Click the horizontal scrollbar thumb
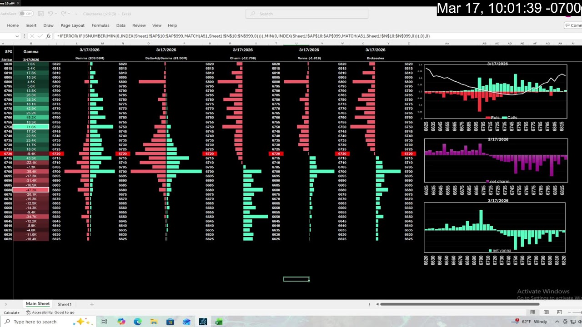The height and width of the screenshot is (327, 582). (460, 304)
